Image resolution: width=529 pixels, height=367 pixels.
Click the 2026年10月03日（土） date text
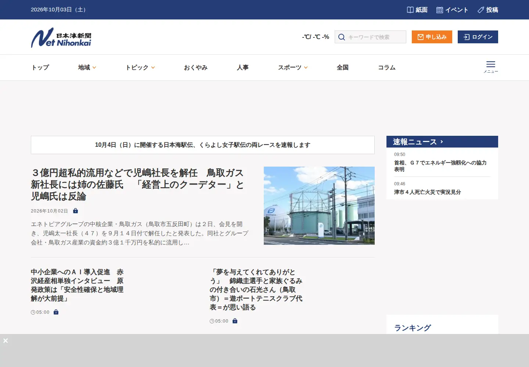(60, 10)
